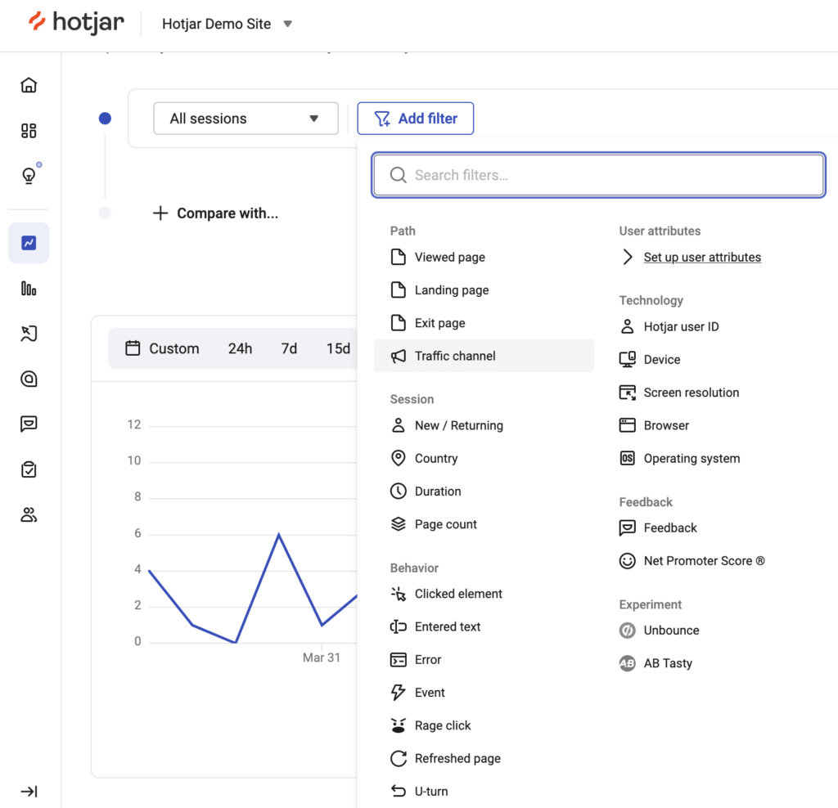Select the Highlights lightbulb icon
Screen dimensions: 838x808
[x=29, y=175]
